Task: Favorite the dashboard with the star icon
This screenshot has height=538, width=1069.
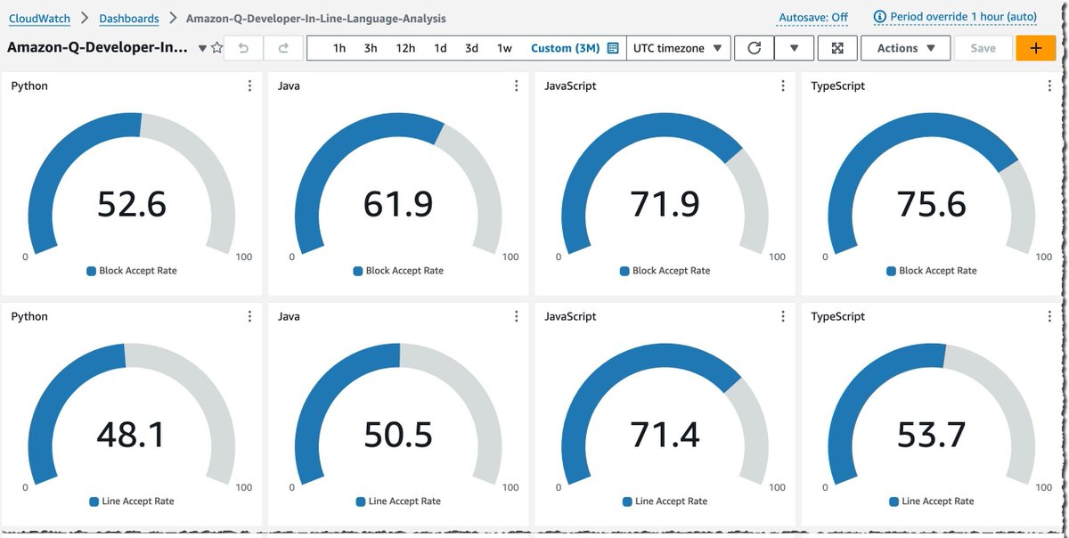Action: tap(217, 48)
